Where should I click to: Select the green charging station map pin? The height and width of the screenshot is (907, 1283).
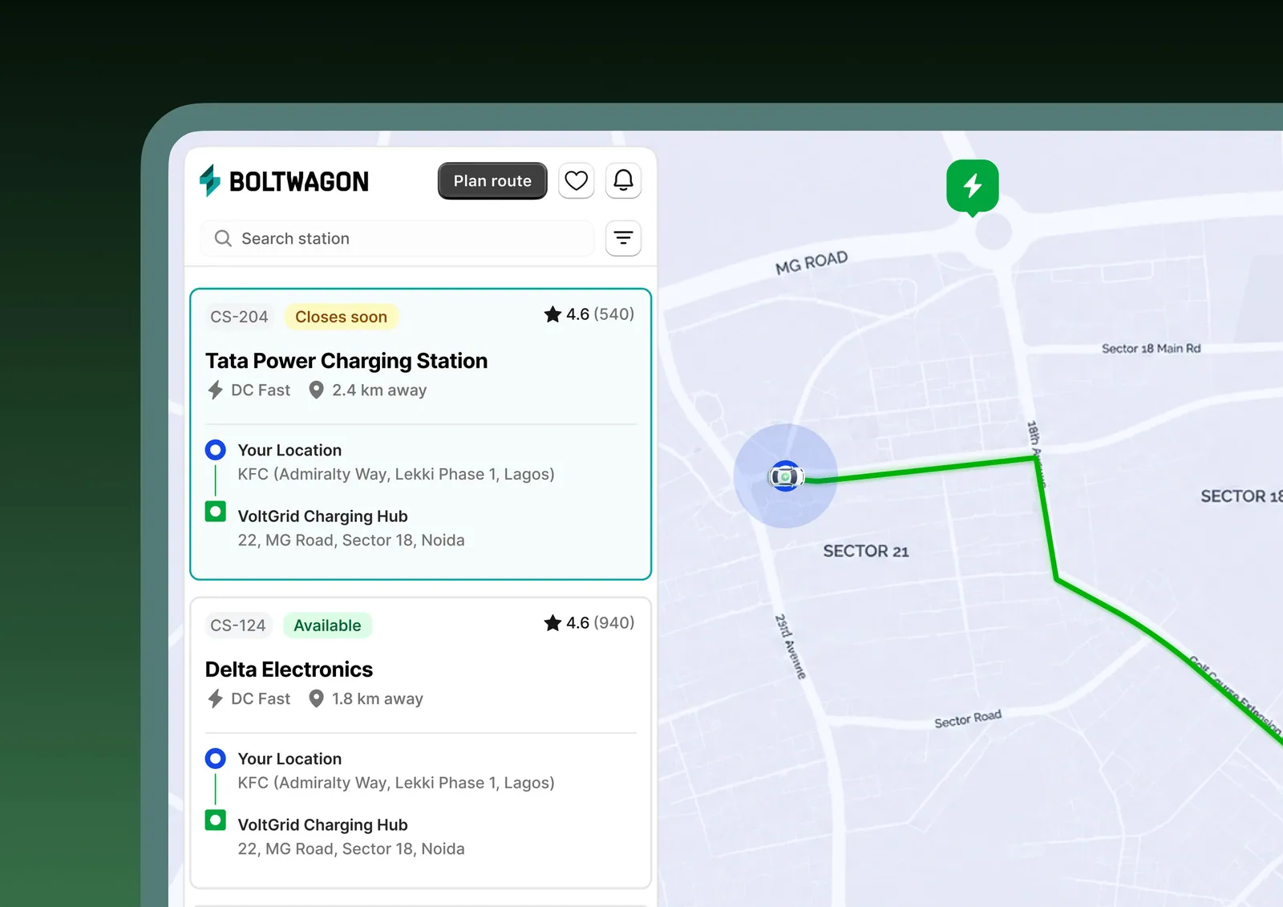click(972, 188)
